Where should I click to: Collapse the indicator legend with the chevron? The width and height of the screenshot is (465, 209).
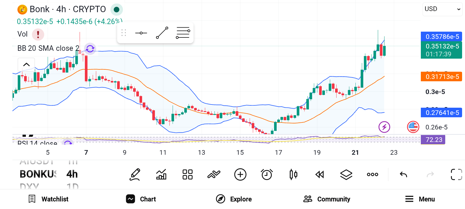26,64
